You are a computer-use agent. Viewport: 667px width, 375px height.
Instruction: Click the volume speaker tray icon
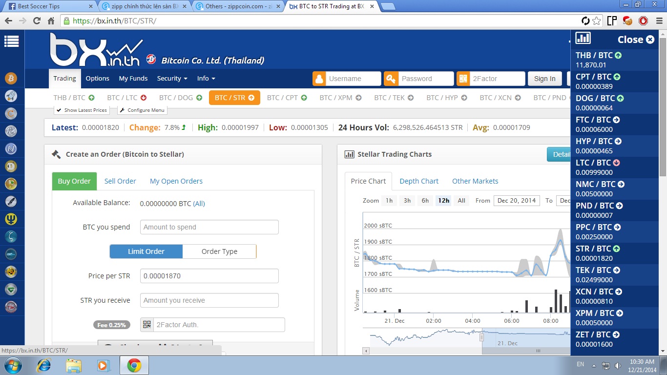[x=618, y=365]
